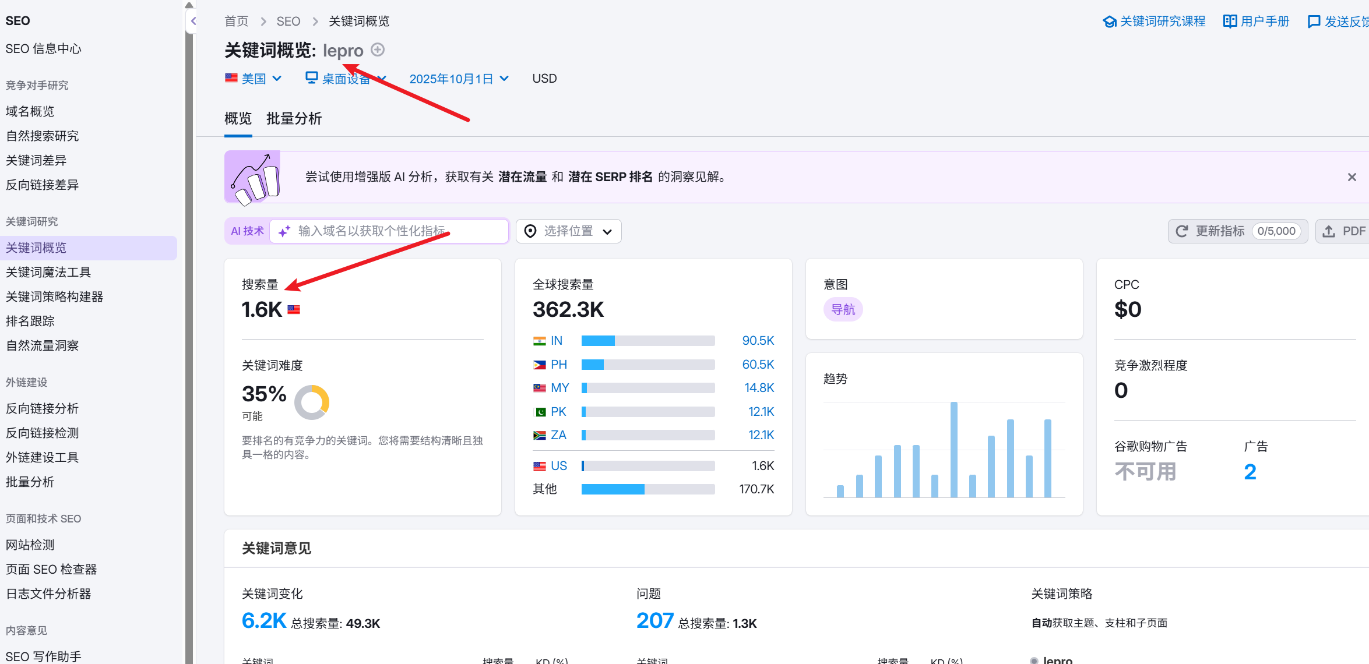Open 关键词研究课程 graduation cap link
1369x664 pixels.
coord(1109,22)
